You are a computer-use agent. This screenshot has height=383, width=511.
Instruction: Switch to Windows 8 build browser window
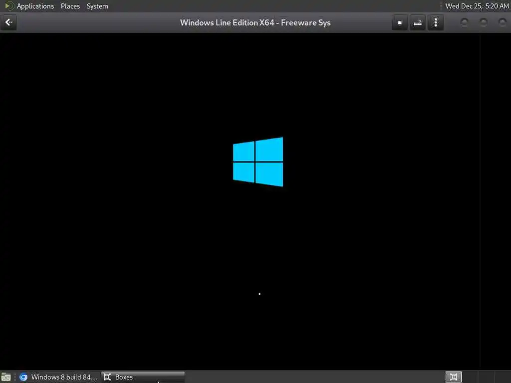coord(58,377)
